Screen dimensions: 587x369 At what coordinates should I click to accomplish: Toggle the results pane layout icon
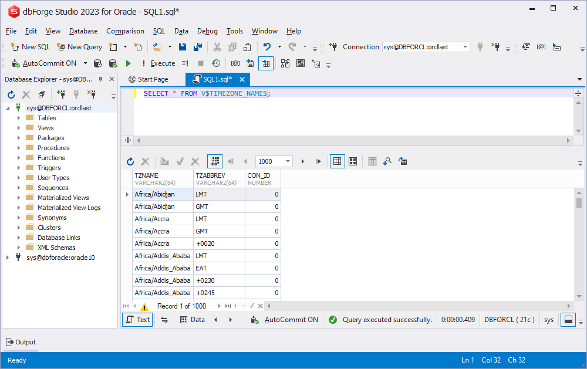(x=568, y=320)
